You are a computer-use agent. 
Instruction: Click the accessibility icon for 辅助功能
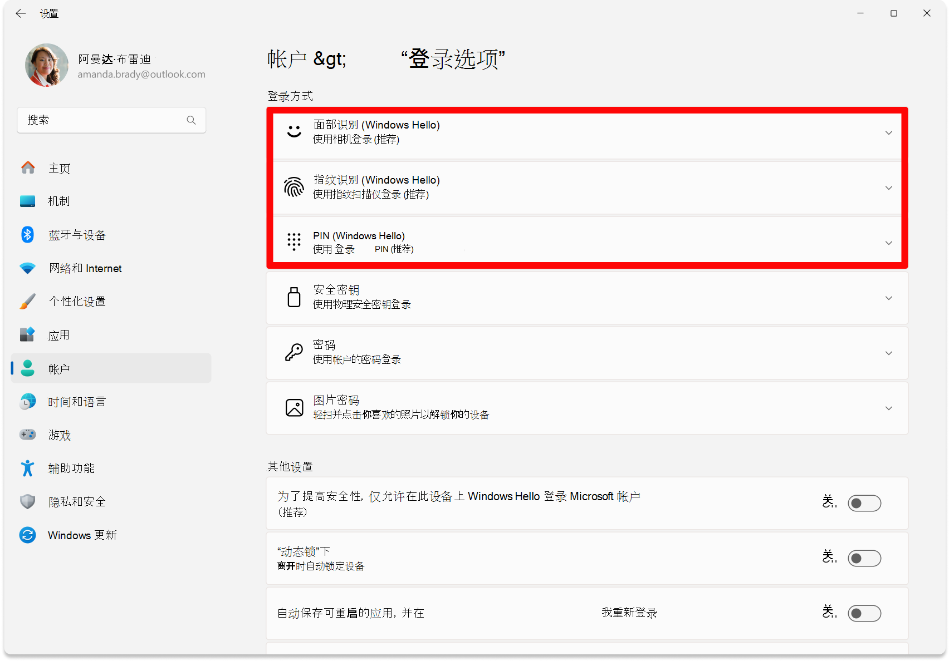27,468
